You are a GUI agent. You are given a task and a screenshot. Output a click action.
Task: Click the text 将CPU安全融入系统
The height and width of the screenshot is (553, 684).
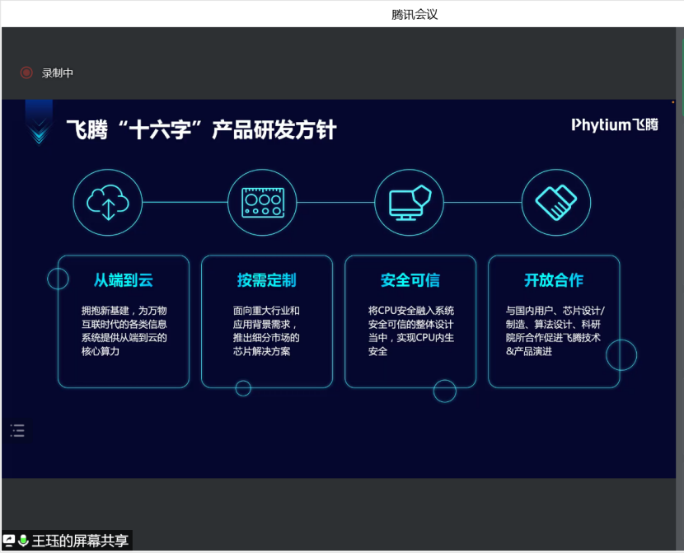click(x=411, y=311)
